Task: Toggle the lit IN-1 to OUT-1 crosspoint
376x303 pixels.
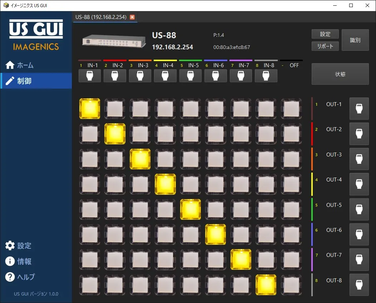Action: coord(90,109)
